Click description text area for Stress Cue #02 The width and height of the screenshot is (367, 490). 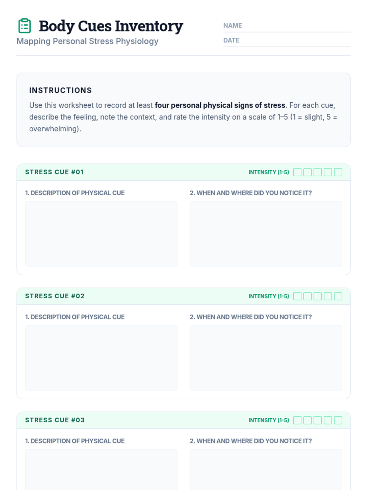[x=101, y=358]
